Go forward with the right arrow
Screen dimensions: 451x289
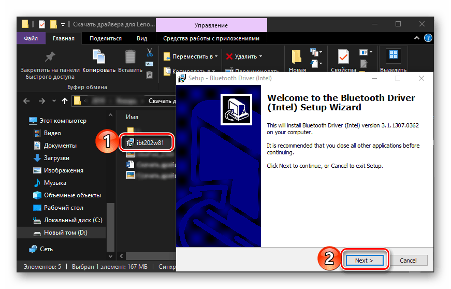point(42,101)
